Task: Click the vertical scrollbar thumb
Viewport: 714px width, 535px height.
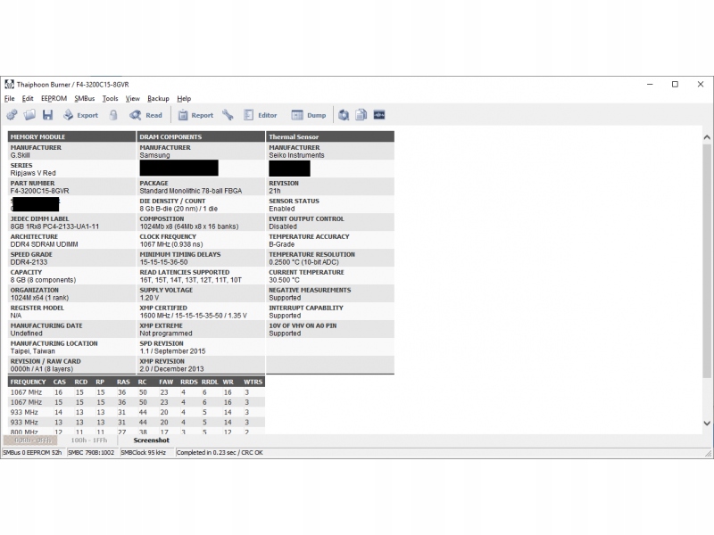Action: click(x=707, y=260)
